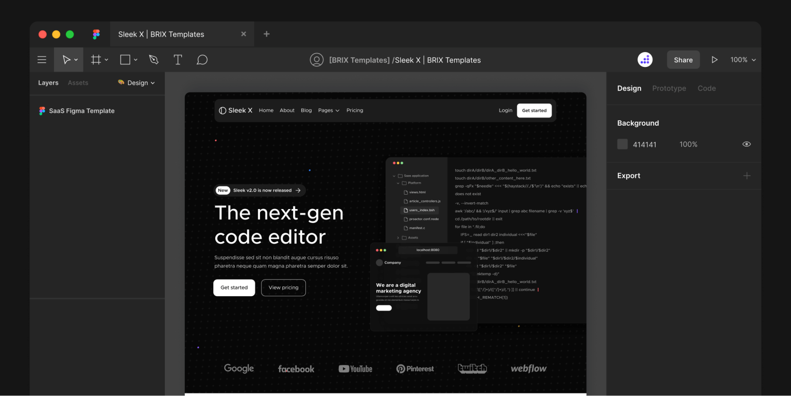This screenshot has width=791, height=396.
Task: Open the community apps icon near Share
Action: click(645, 59)
